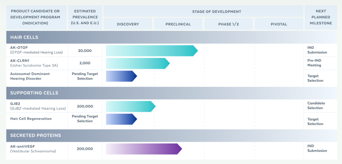Click the AK-antiVEGF purple progress bar
This screenshot has height=164, width=342.
click(x=144, y=149)
